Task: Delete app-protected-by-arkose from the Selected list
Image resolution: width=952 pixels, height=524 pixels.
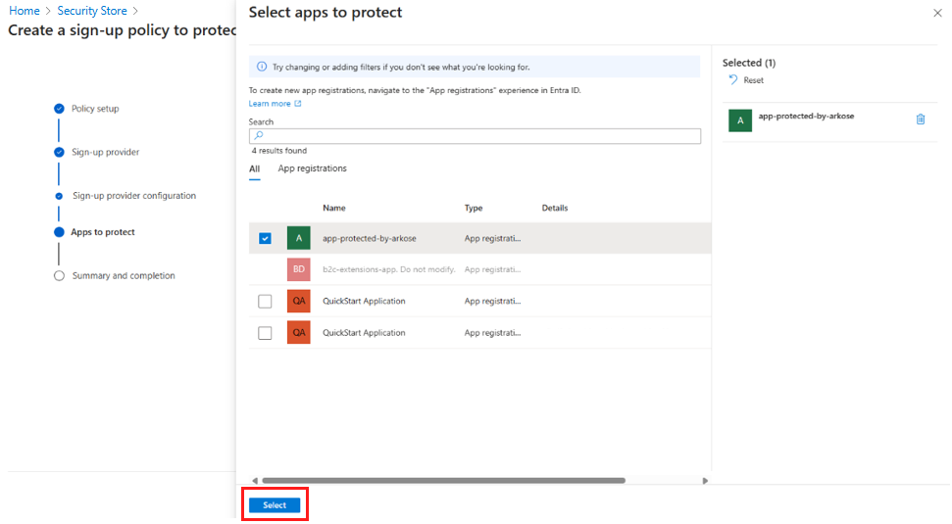Action: 921,119
